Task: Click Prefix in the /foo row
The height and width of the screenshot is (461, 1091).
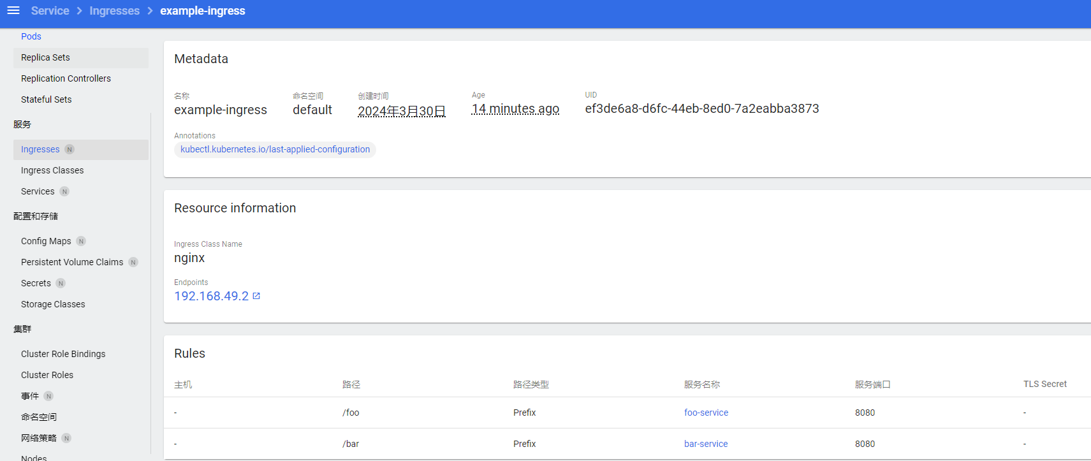Action: pos(524,413)
